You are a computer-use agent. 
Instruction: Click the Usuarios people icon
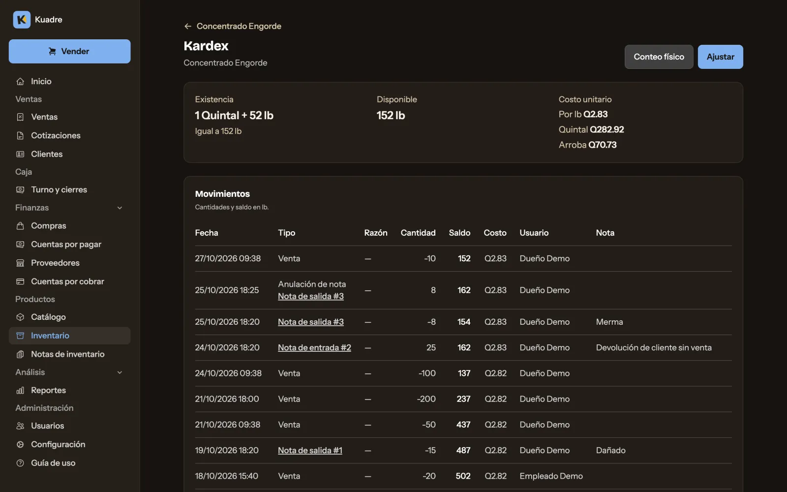click(x=20, y=426)
